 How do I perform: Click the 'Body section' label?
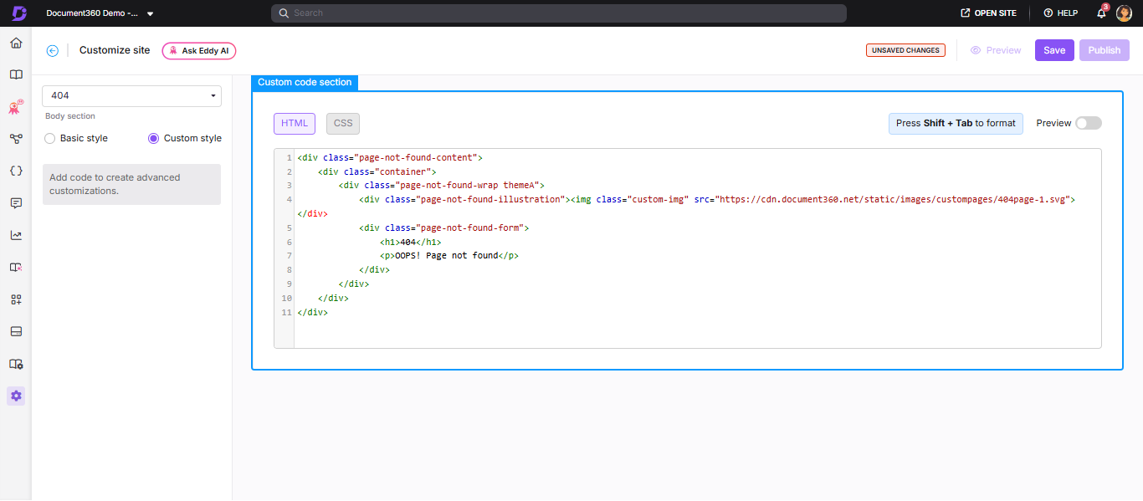(70, 116)
